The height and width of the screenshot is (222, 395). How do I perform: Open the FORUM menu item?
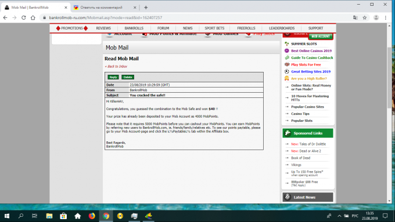pos(163,28)
